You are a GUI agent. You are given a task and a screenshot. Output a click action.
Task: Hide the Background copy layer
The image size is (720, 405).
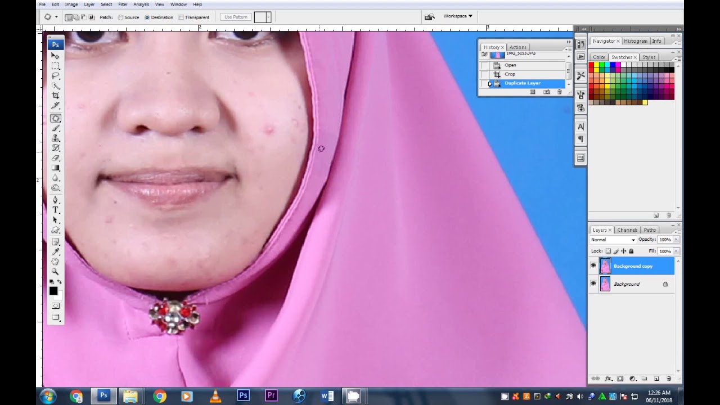(x=593, y=265)
